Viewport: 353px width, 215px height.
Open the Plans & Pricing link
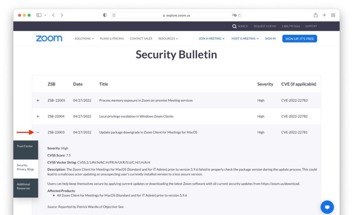point(112,39)
